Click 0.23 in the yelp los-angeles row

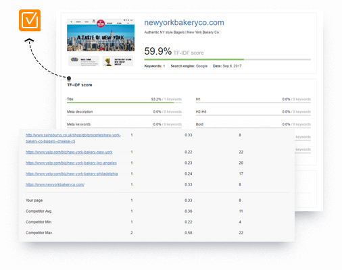pos(189,163)
